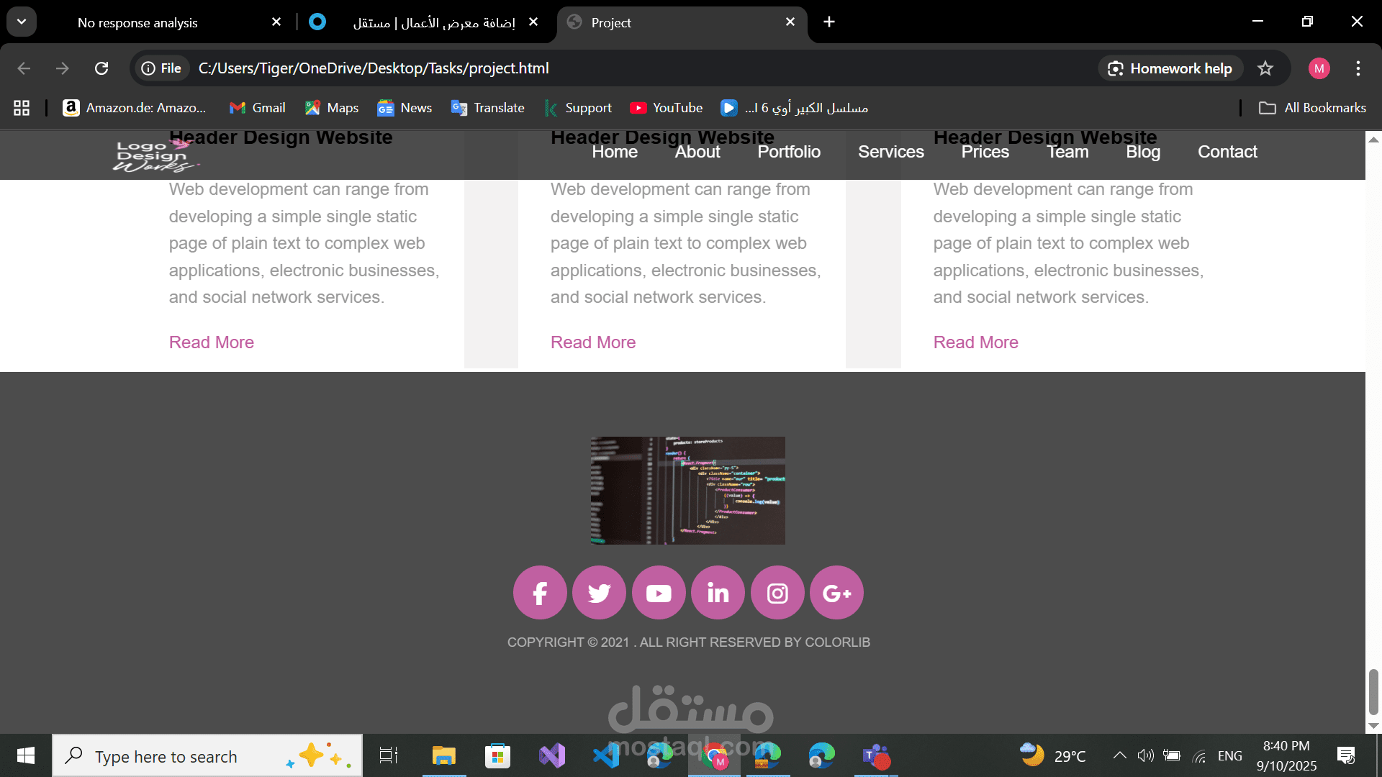This screenshot has height=777, width=1382.
Task: Open File Explorer from taskbar
Action: click(x=444, y=755)
